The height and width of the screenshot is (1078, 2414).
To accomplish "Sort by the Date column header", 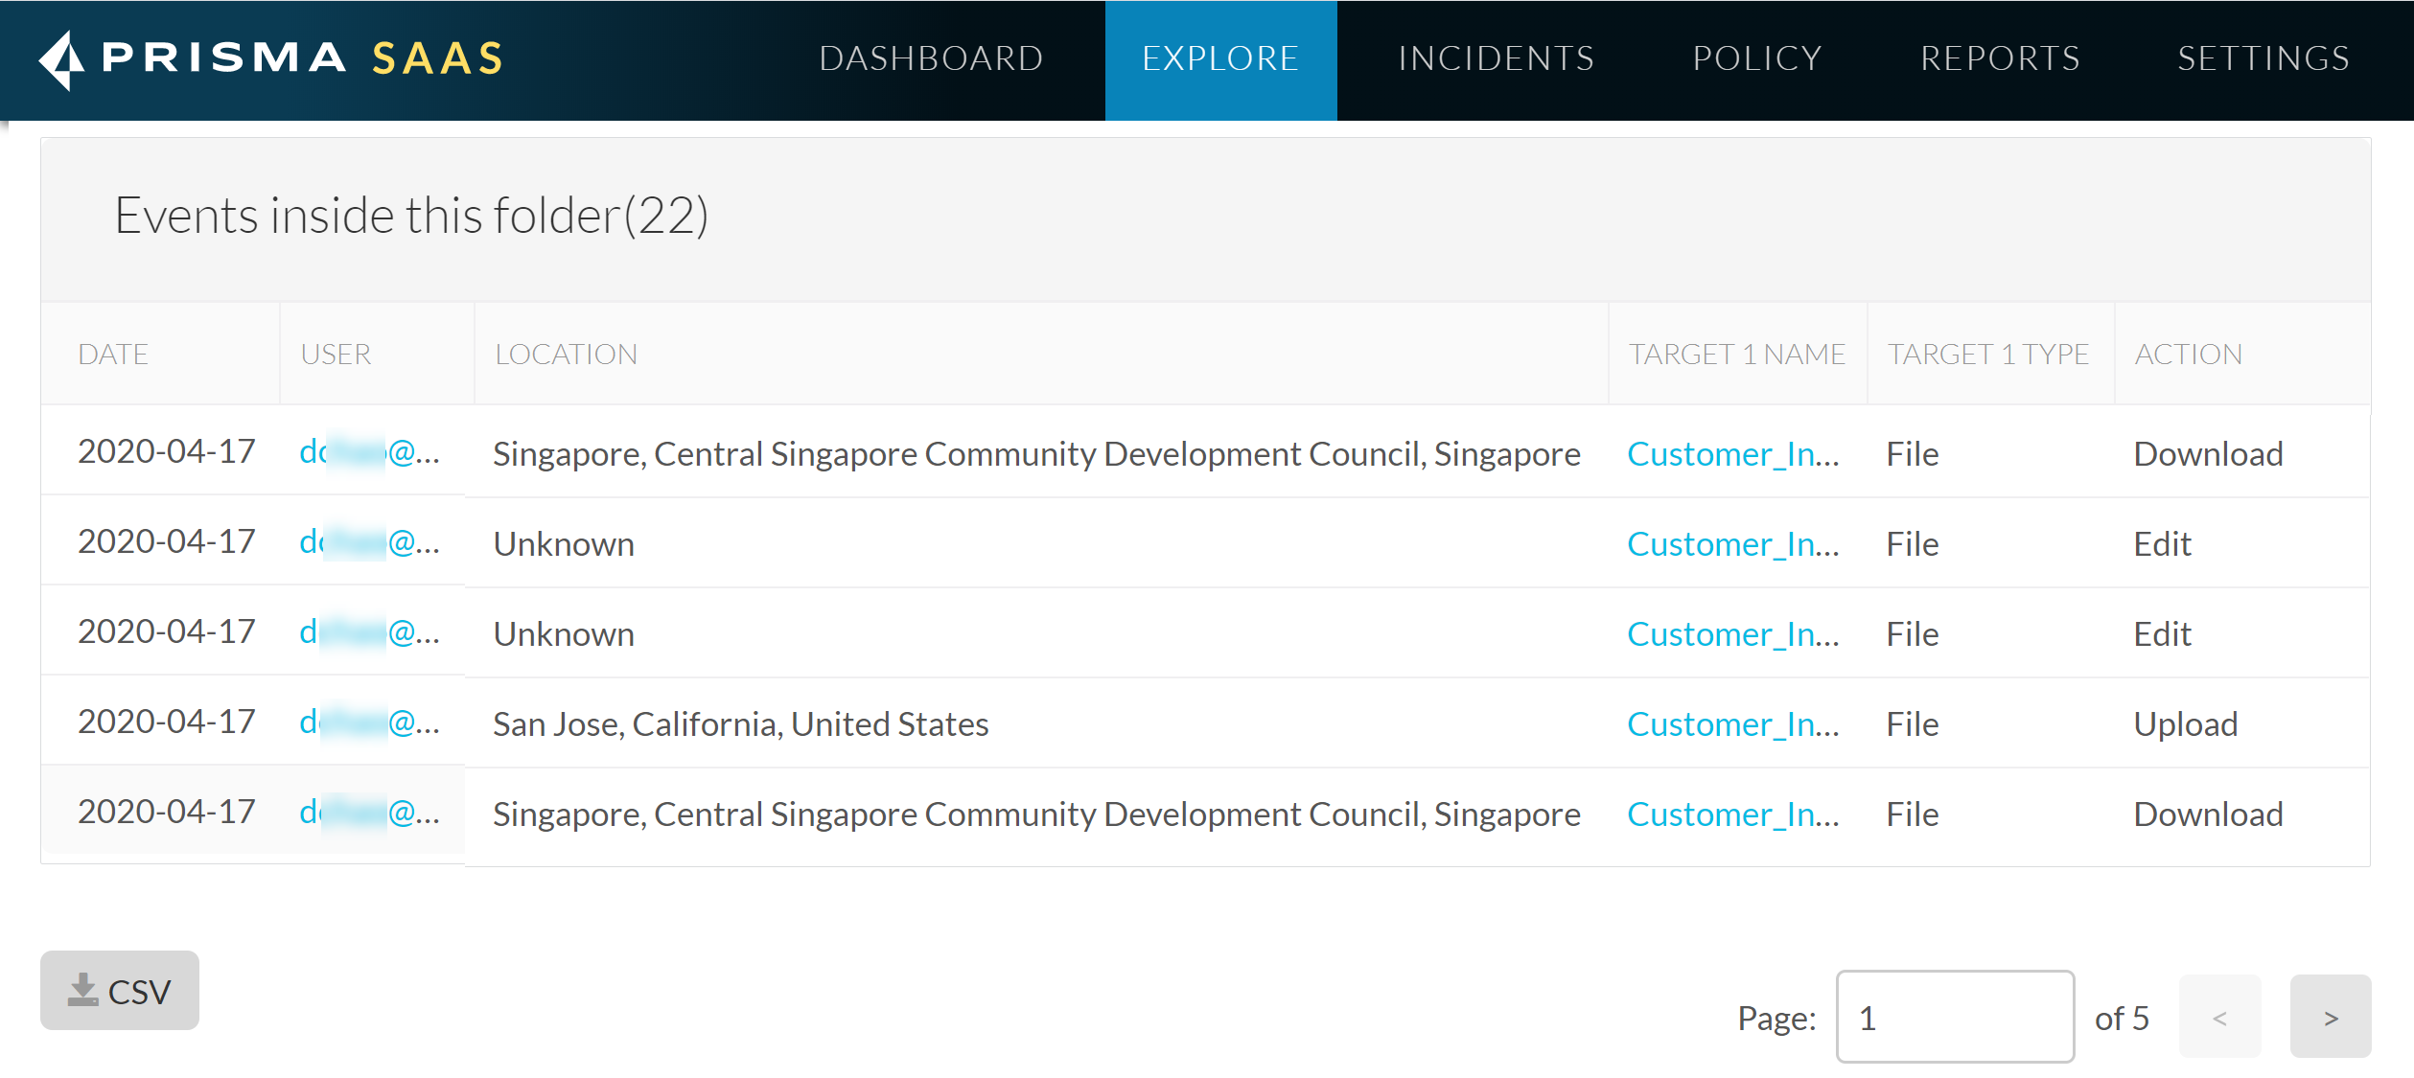I will tap(113, 355).
